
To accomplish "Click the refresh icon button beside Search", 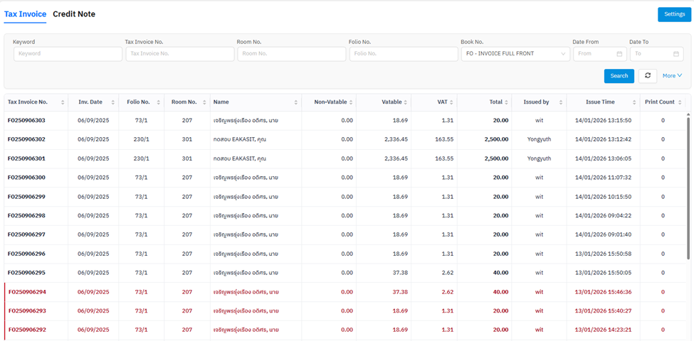I will click(x=647, y=76).
